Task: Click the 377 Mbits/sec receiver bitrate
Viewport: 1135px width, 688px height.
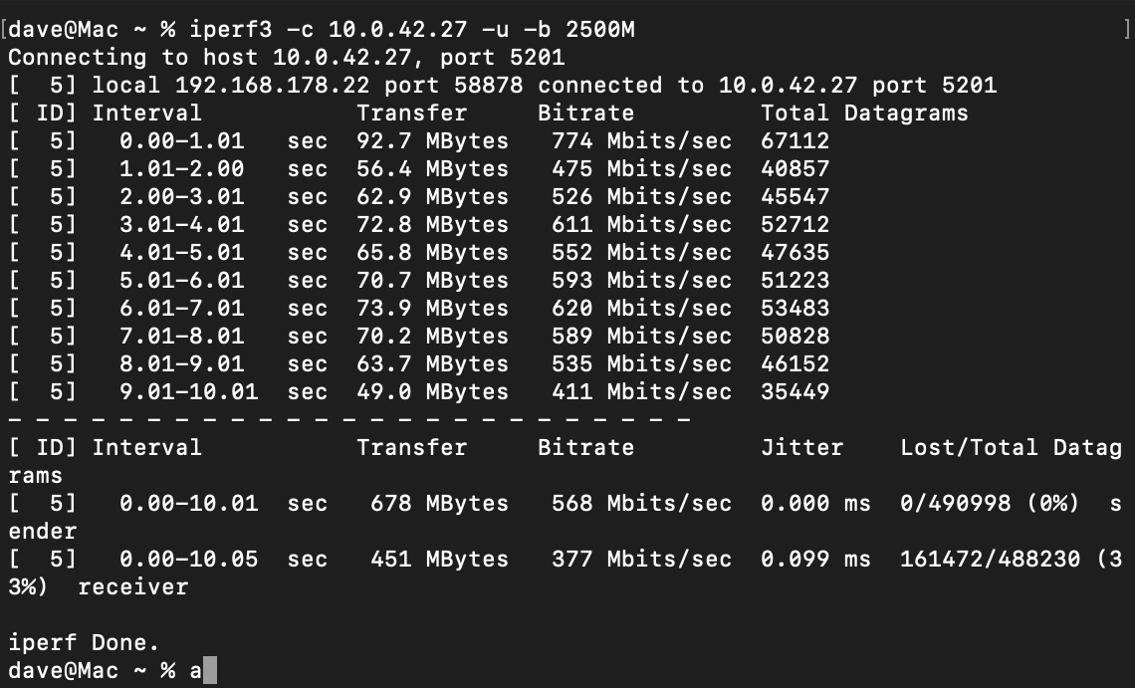Action: click(x=641, y=560)
